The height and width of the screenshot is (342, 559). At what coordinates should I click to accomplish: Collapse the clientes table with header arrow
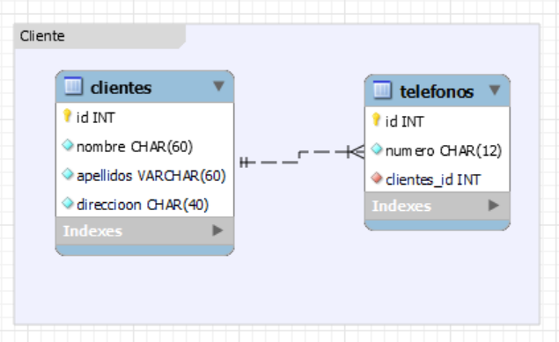(x=218, y=86)
